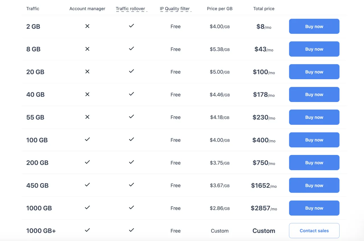Select Buy now on the 100 GB plan
The height and width of the screenshot is (241, 364).
tap(314, 140)
